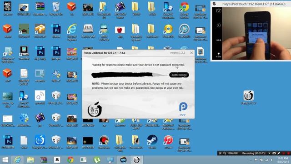The width and height of the screenshot is (291, 164).
Task: Open WinRAR from the taskbar
Action: coord(44,160)
